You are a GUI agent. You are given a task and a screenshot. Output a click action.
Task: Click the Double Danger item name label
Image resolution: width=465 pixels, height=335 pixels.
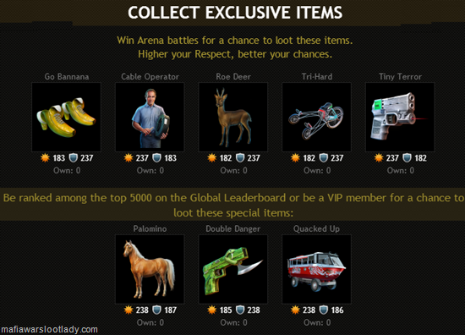[x=233, y=228]
